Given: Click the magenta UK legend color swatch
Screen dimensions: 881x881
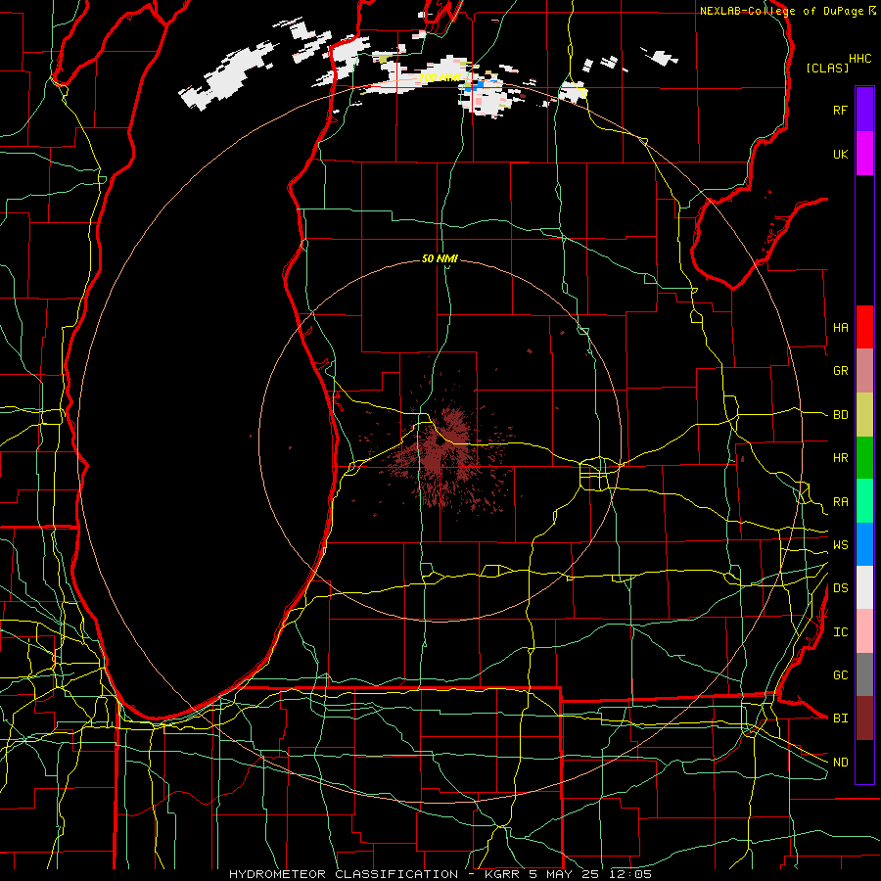Looking at the screenshot, I should click(864, 154).
